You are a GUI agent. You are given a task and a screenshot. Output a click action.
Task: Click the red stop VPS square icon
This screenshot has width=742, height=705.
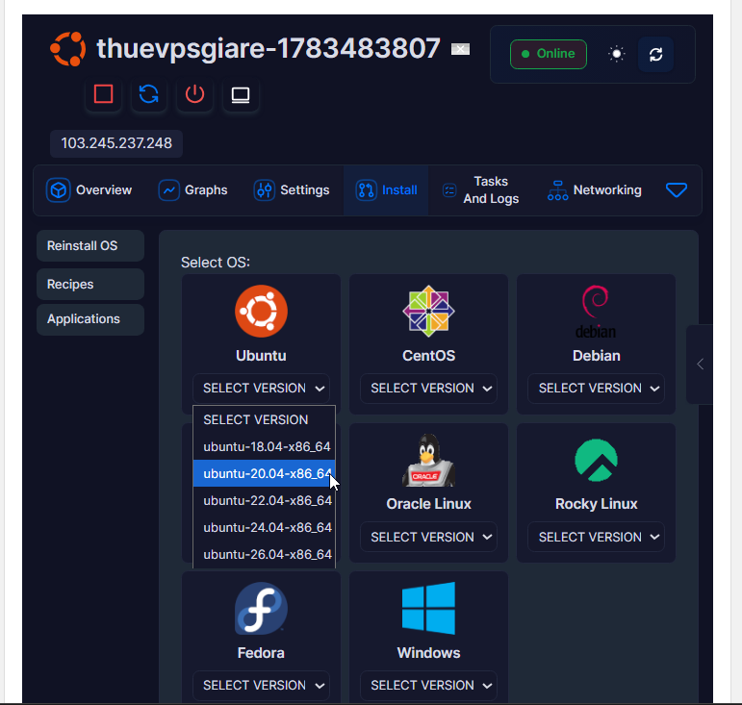point(103,94)
